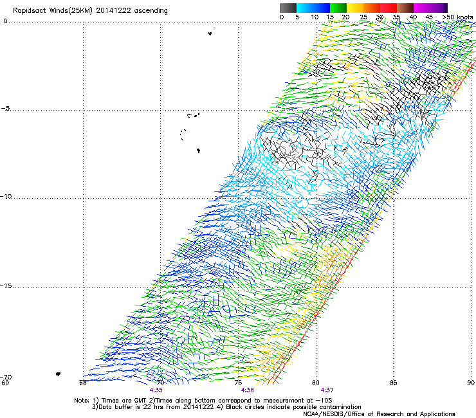The image size is (476, 418).
Task: Select the gray 0-5 knots legend swatch
Action: coord(288,8)
